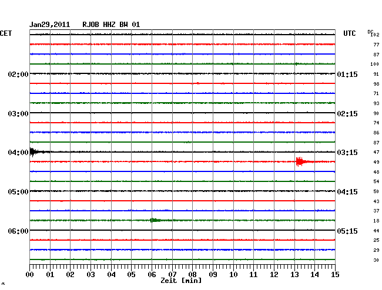Click minute tick label 08 on axis
Screen dimensions: 382x290
pyautogui.click(x=192, y=275)
